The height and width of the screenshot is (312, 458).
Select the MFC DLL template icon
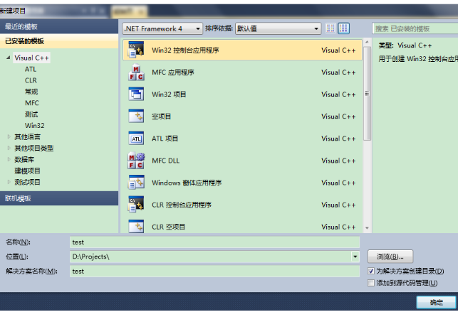pos(135,160)
